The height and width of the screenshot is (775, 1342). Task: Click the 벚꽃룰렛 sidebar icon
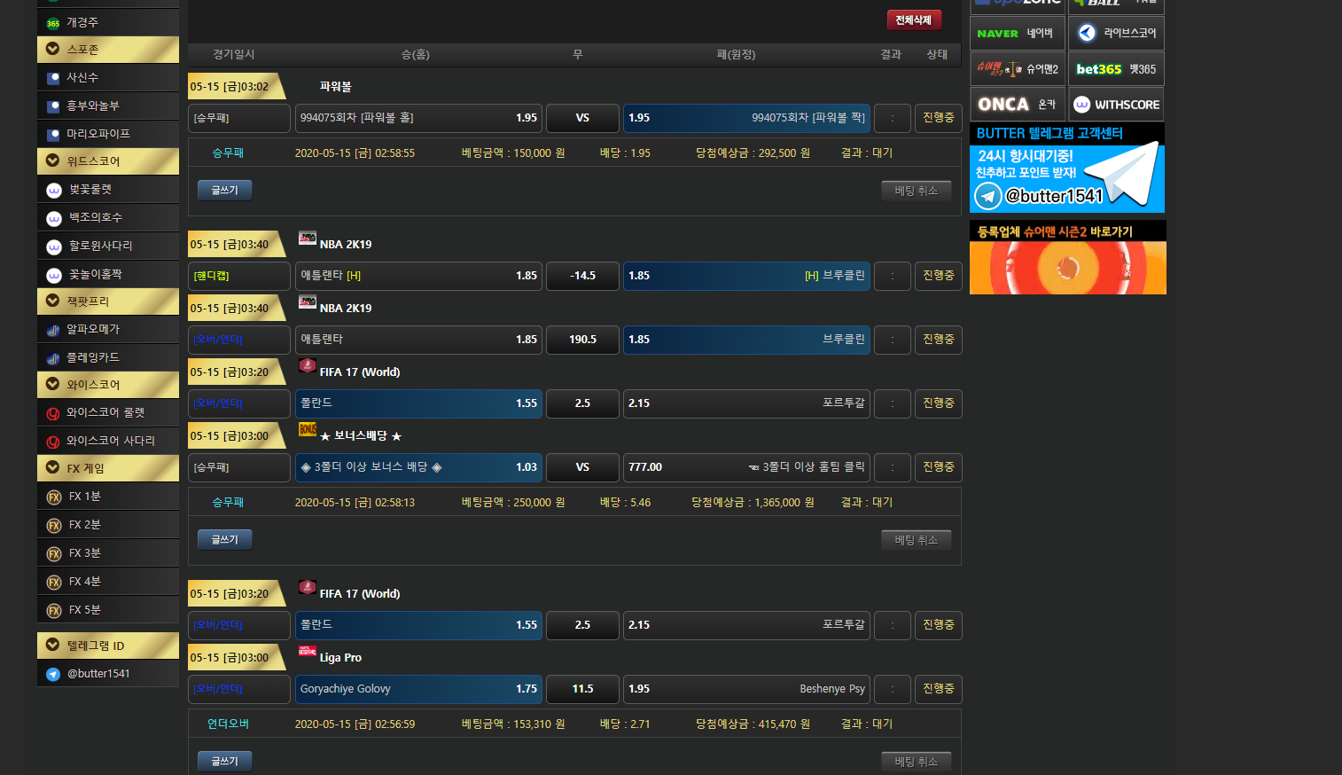pyautogui.click(x=54, y=190)
